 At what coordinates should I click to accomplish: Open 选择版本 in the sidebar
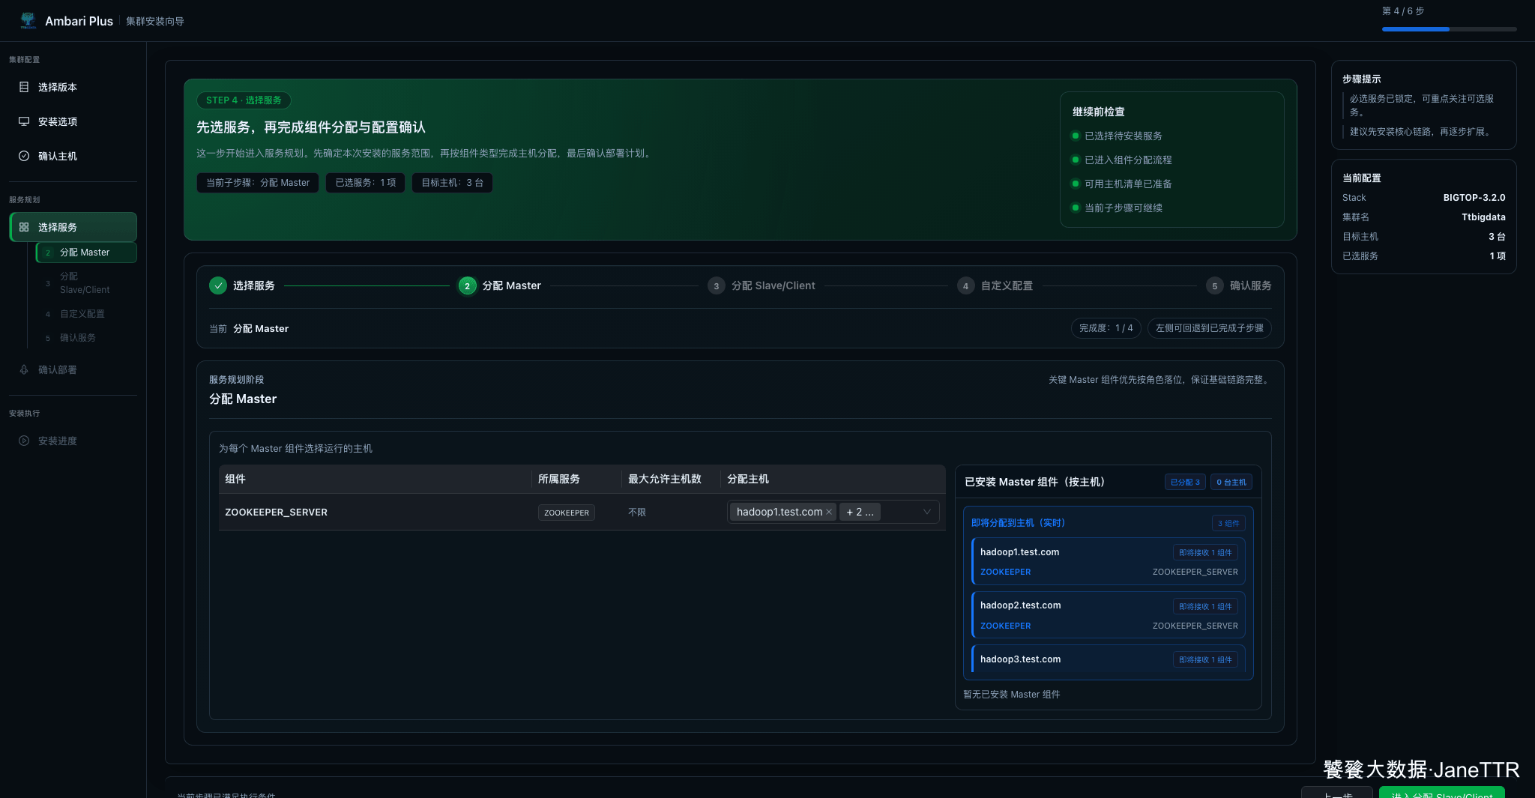pyautogui.click(x=73, y=87)
